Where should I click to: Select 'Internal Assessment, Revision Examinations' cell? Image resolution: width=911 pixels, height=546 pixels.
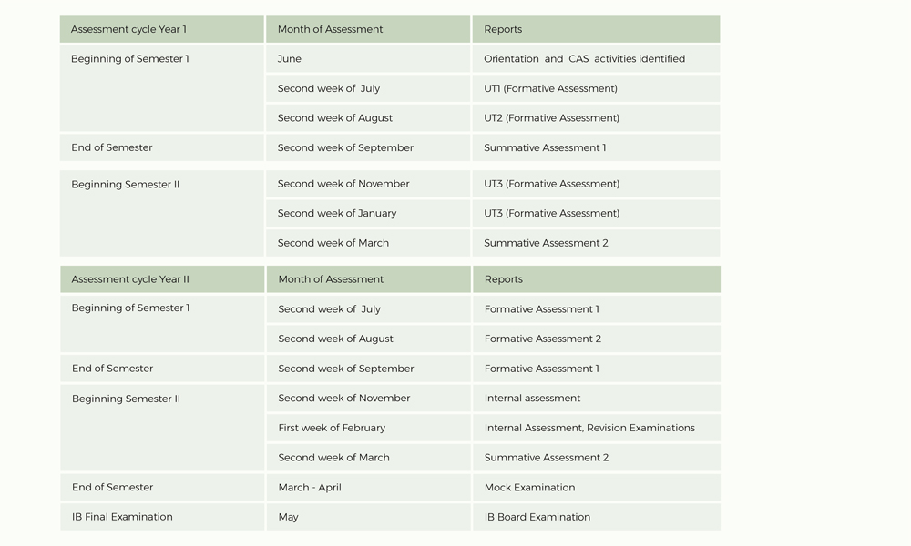click(x=597, y=428)
